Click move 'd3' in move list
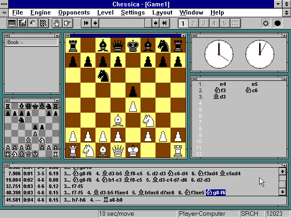Viewport: 291px width, 218px height. [220, 97]
